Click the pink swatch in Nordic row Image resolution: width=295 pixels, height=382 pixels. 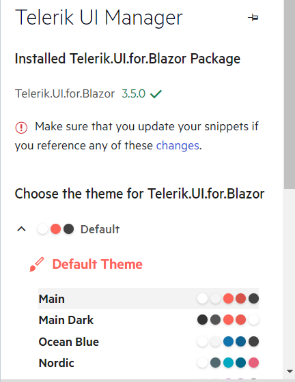[253, 363]
